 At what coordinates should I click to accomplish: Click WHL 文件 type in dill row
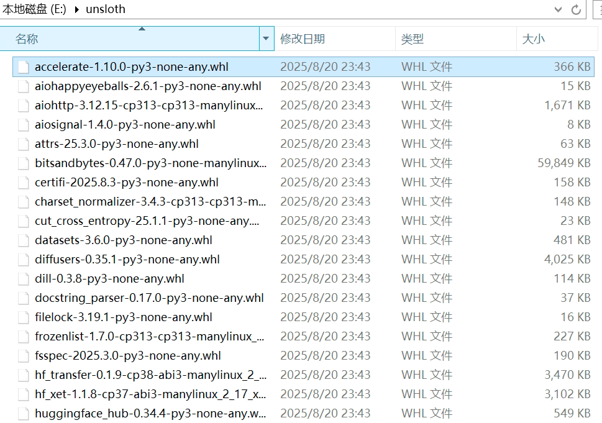pyautogui.click(x=427, y=279)
